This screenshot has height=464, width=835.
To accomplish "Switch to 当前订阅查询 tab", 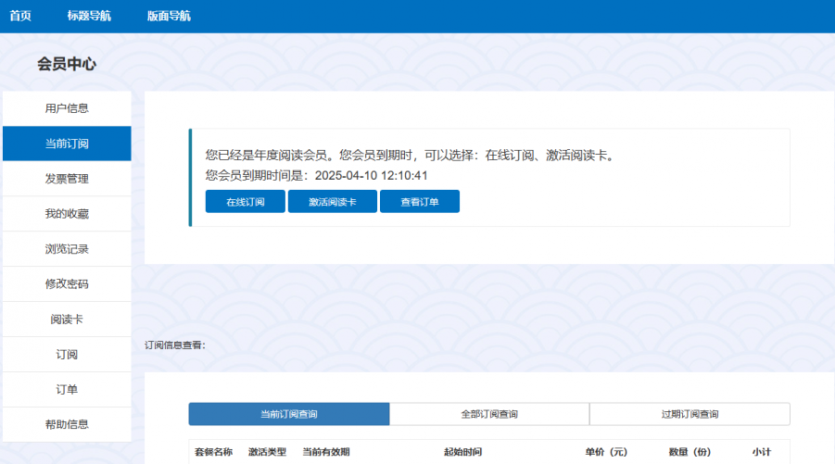I will pos(289,414).
